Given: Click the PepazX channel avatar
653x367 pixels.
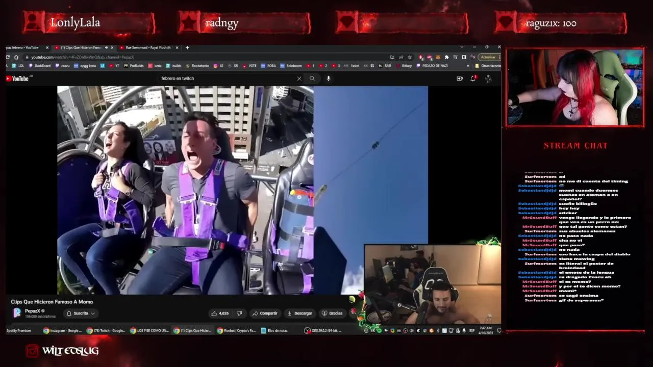Looking at the screenshot, I should pyautogui.click(x=17, y=313).
